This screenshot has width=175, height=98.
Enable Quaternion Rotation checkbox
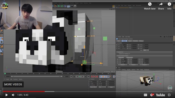130,54
